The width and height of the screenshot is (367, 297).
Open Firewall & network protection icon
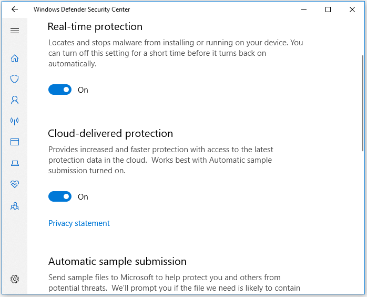(x=15, y=121)
